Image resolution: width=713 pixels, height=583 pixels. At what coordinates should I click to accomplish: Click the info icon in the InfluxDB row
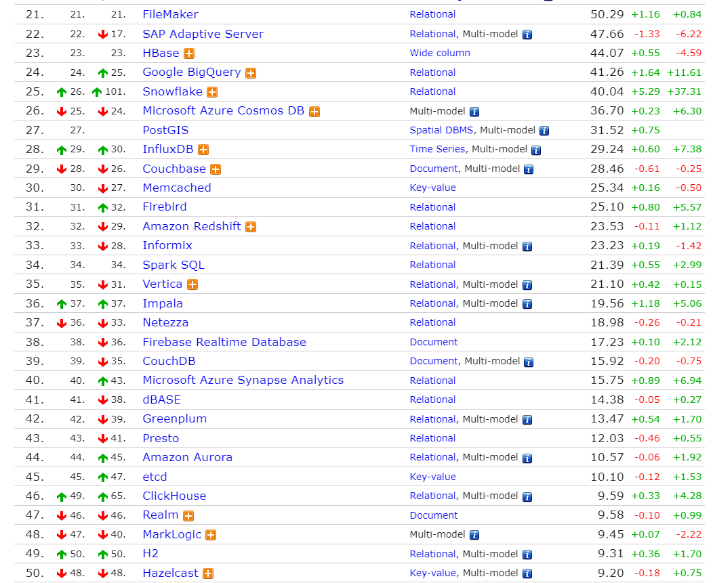pyautogui.click(x=536, y=150)
